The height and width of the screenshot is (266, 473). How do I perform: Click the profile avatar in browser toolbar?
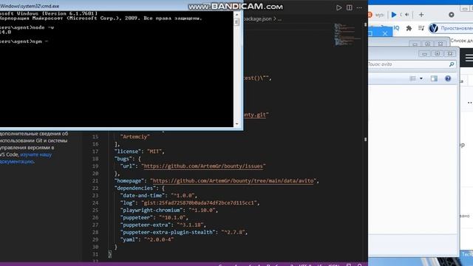click(x=434, y=28)
